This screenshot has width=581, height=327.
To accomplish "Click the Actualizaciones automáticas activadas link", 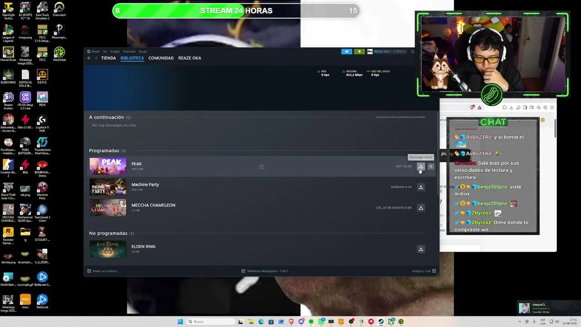I will [400, 117].
